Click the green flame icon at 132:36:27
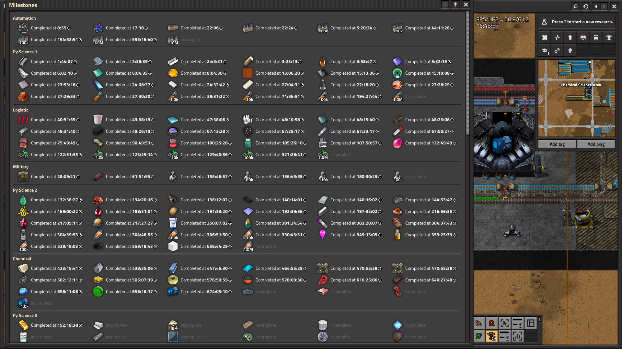Image resolution: width=622 pixels, height=349 pixels. coord(23,200)
